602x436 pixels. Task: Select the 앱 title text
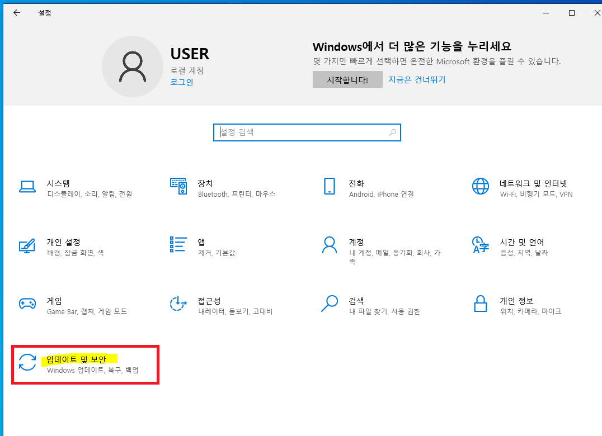[201, 242]
